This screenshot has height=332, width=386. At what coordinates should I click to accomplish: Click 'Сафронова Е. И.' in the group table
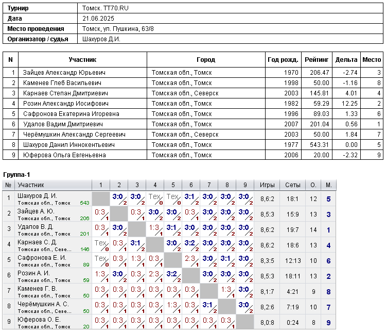(x=42, y=258)
